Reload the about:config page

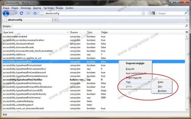pos(22,13)
